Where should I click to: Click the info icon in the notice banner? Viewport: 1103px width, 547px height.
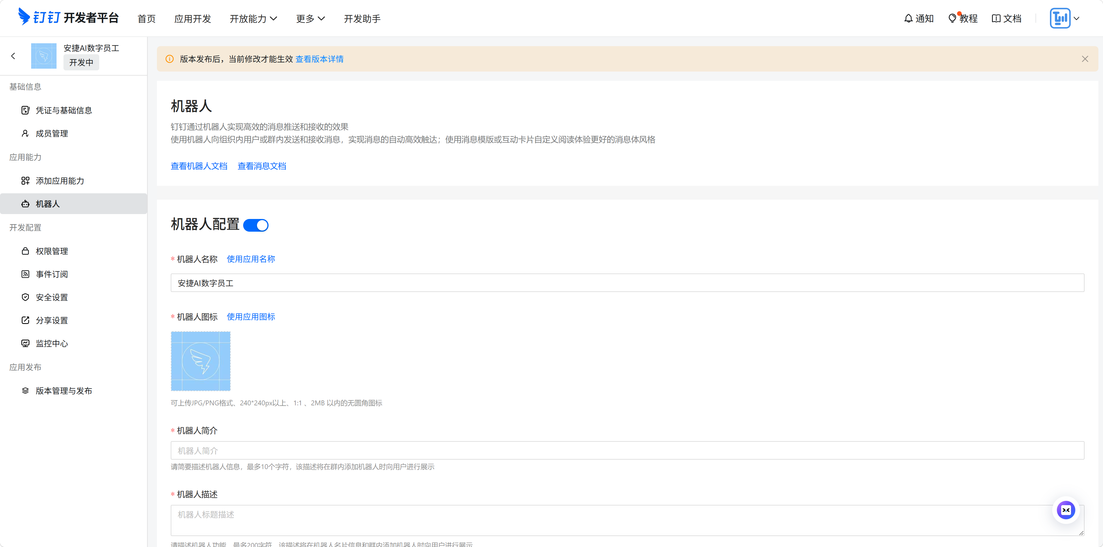(x=170, y=59)
